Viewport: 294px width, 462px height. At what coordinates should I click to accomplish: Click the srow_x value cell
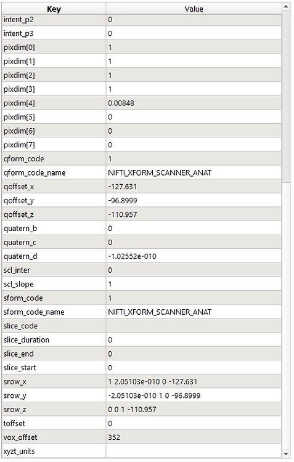pos(194,381)
